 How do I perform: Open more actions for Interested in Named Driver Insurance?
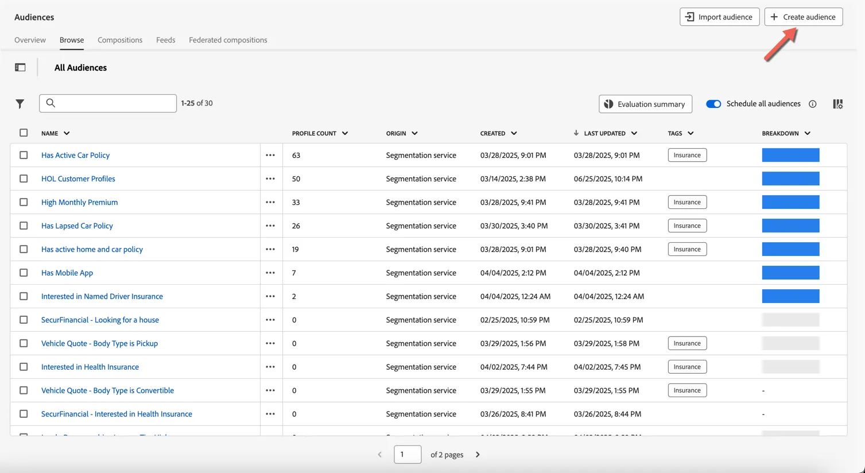coord(270,296)
